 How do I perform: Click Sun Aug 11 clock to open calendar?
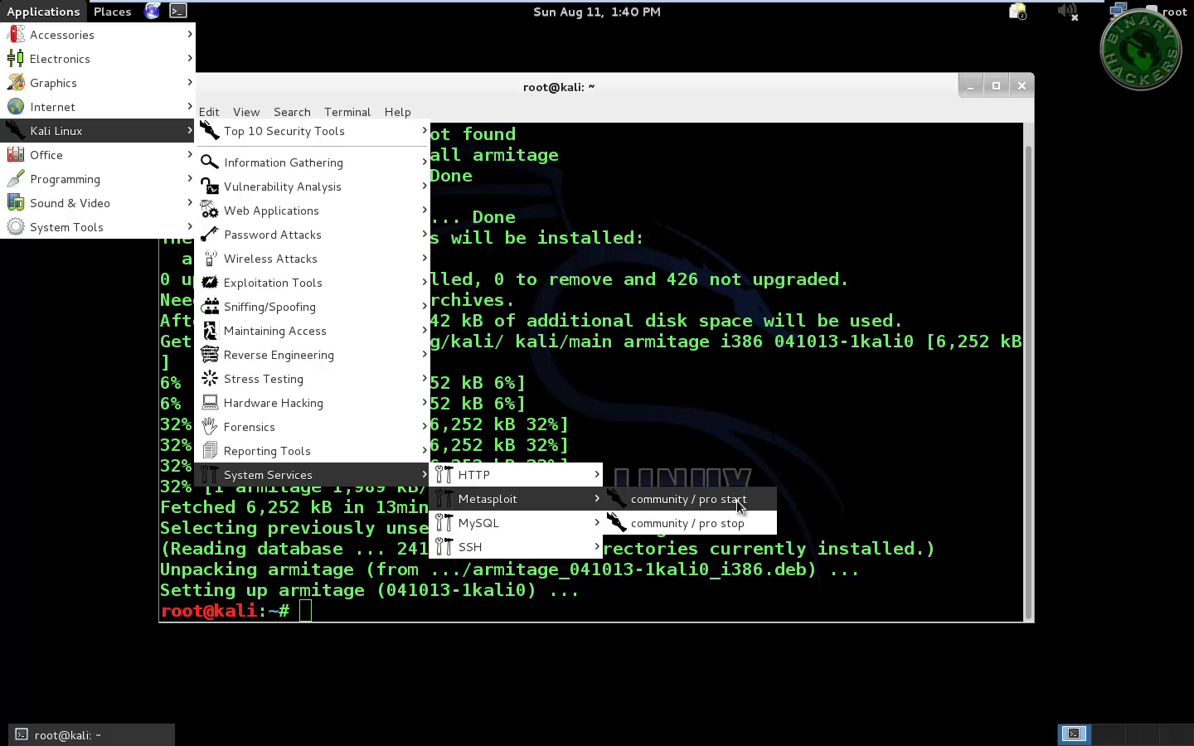click(596, 12)
